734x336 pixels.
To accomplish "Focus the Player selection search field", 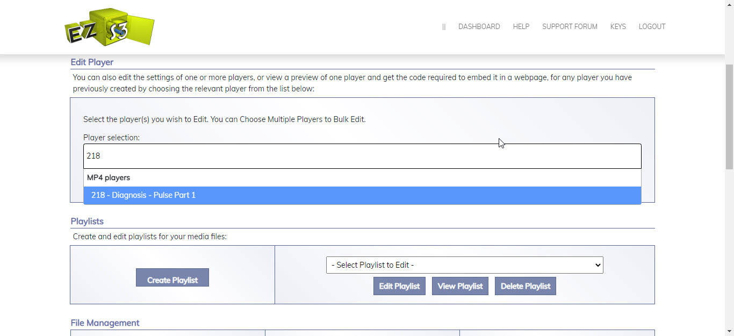I will coord(362,156).
